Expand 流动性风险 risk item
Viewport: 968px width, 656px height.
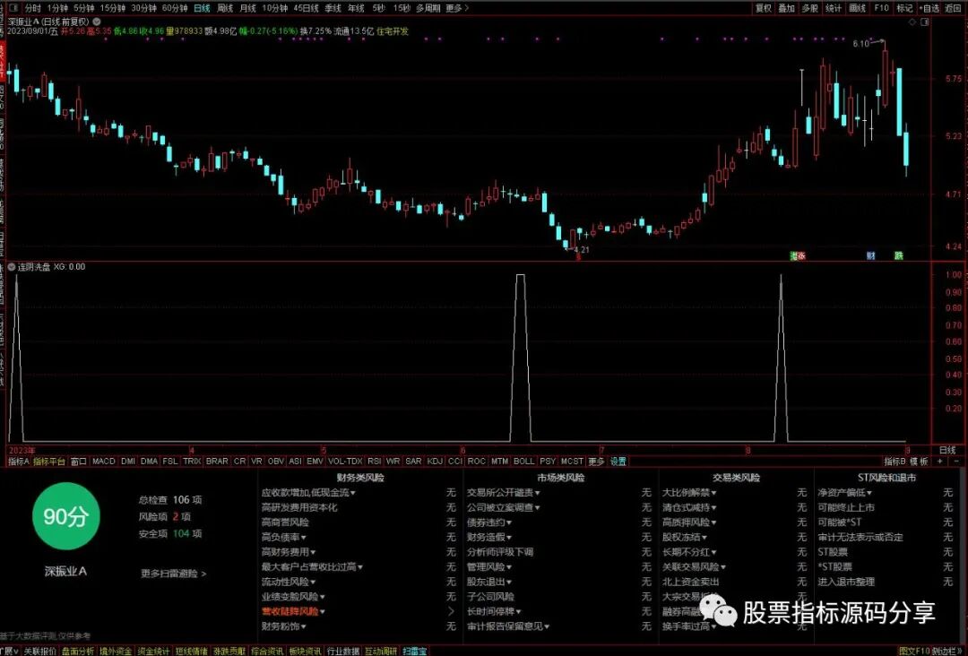(289, 582)
